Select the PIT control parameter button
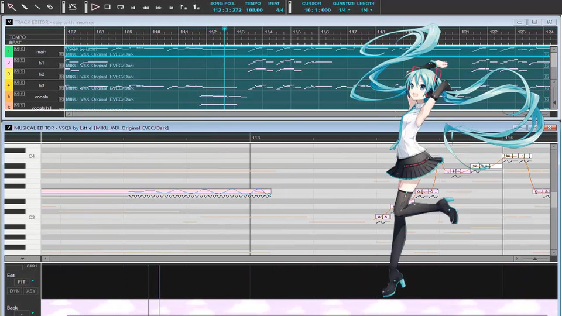Image resolution: width=562 pixels, height=316 pixels. tap(22, 282)
